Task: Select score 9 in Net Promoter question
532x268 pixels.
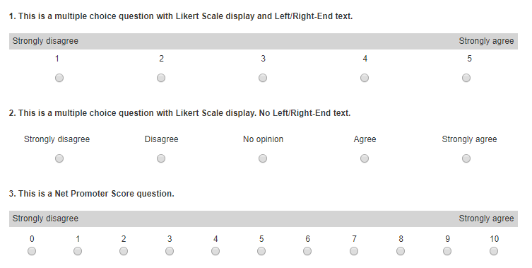Action: tap(447, 251)
